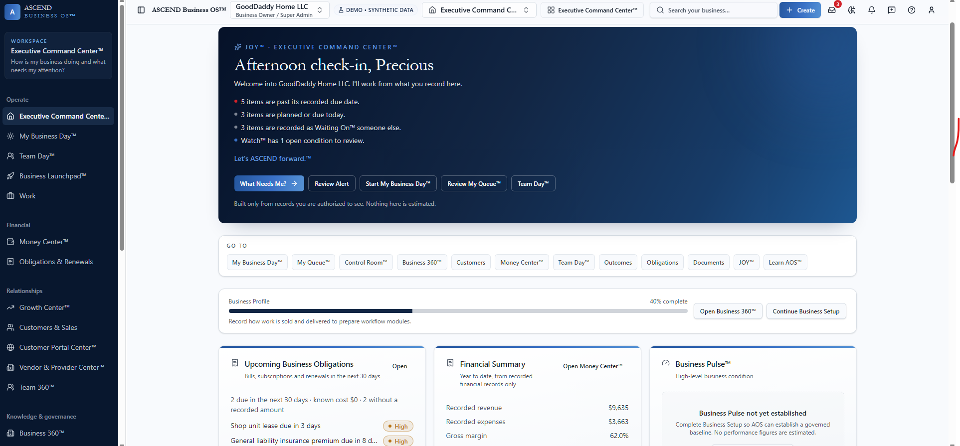The height and width of the screenshot is (446, 960).
Task: Select the Business 360 chip in Go To
Action: [422, 262]
